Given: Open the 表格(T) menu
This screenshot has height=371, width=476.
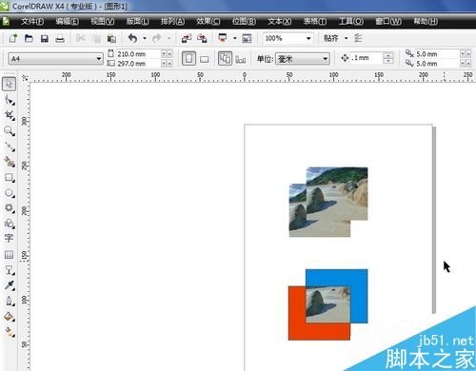Looking at the screenshot, I should point(315,22).
